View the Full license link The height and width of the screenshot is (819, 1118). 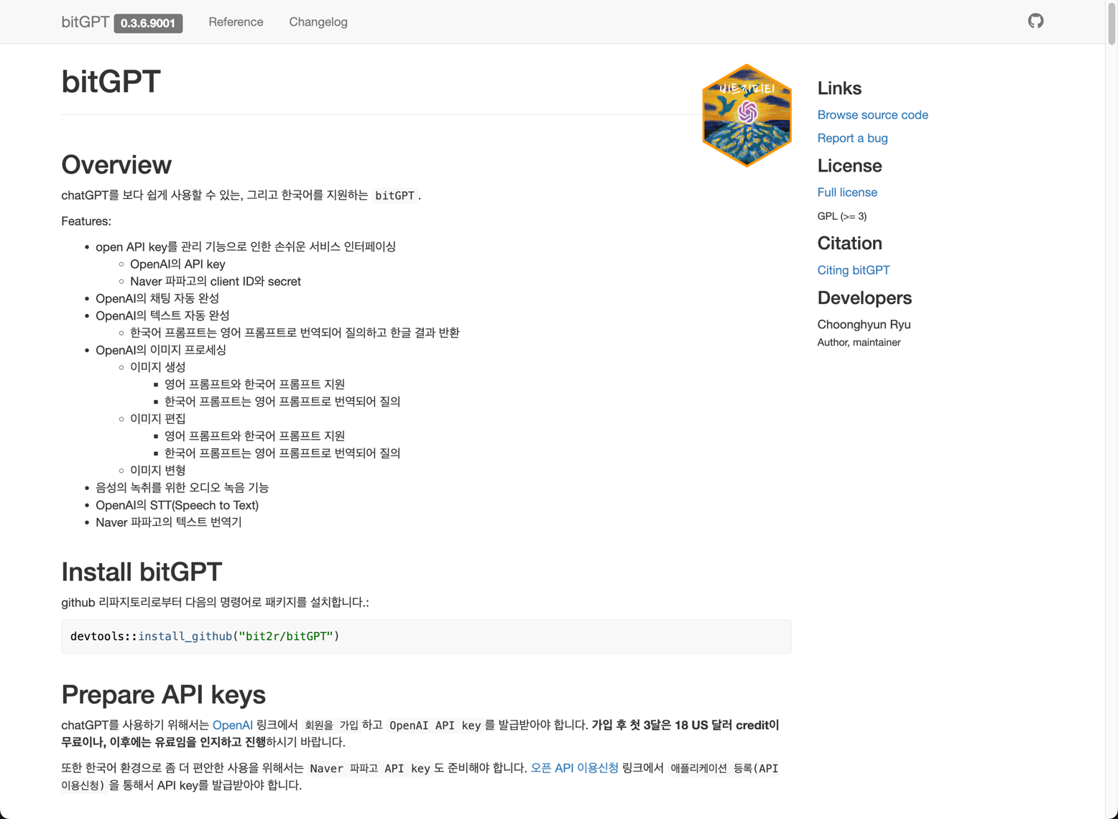846,193
